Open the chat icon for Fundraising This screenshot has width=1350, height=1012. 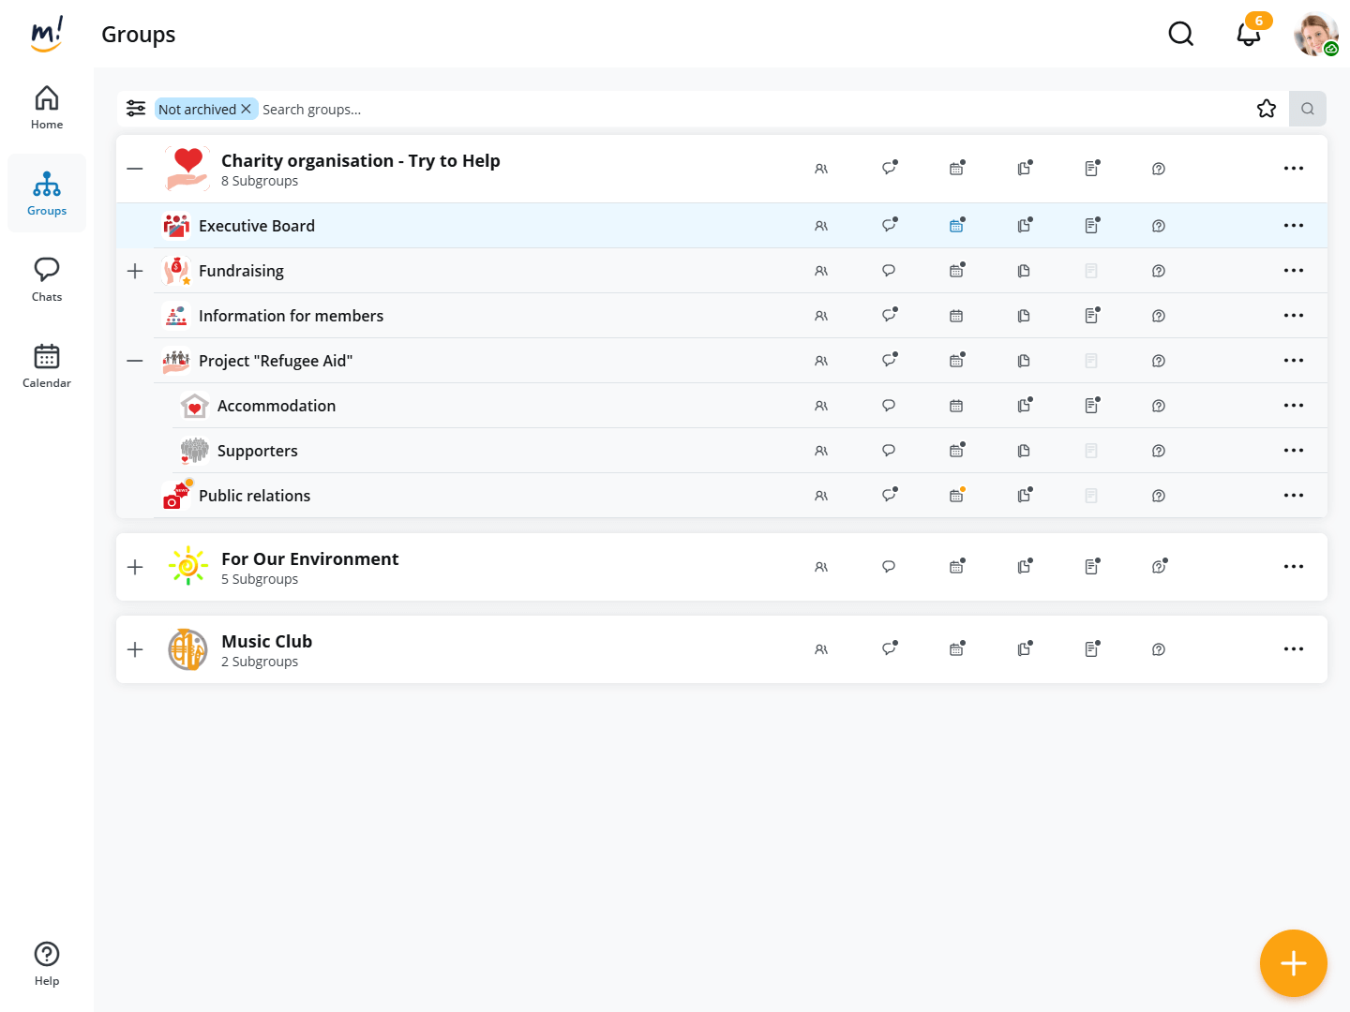coord(889,271)
